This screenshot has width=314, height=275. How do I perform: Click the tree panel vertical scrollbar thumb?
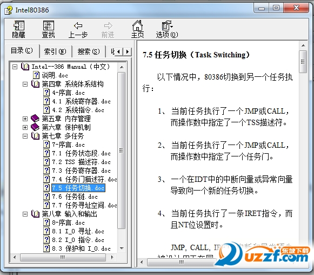click(x=122, y=150)
